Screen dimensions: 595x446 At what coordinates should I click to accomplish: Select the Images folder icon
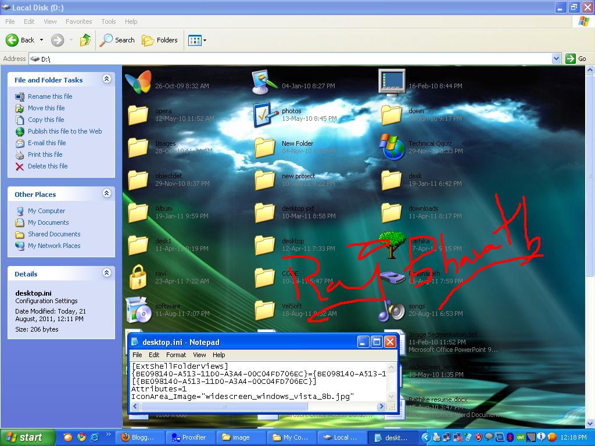pyautogui.click(x=138, y=148)
